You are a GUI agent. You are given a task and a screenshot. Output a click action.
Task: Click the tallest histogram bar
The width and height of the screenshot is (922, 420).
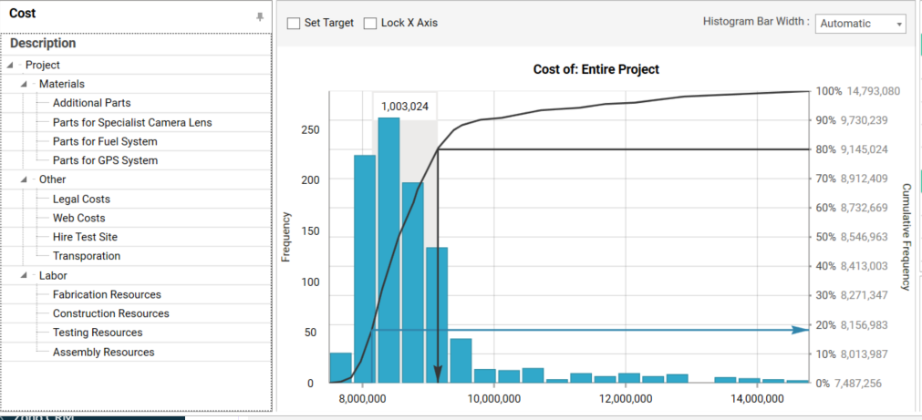(388, 251)
